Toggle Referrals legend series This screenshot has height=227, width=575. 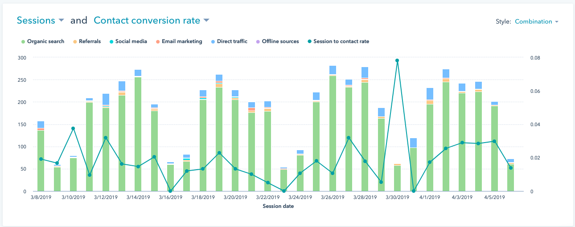coord(87,41)
